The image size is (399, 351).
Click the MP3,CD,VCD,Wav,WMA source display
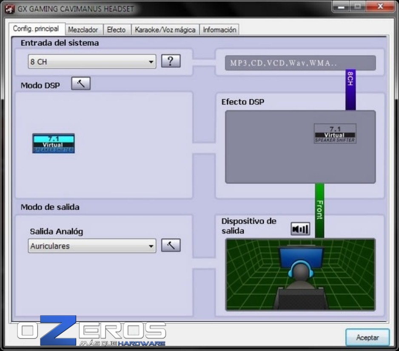click(x=300, y=63)
